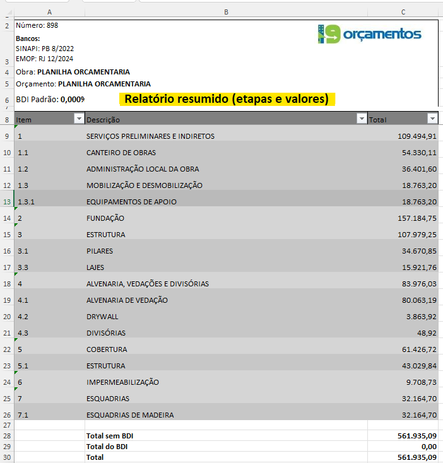Click total value 109.494,91
The height and width of the screenshot is (463, 443).
(x=416, y=136)
